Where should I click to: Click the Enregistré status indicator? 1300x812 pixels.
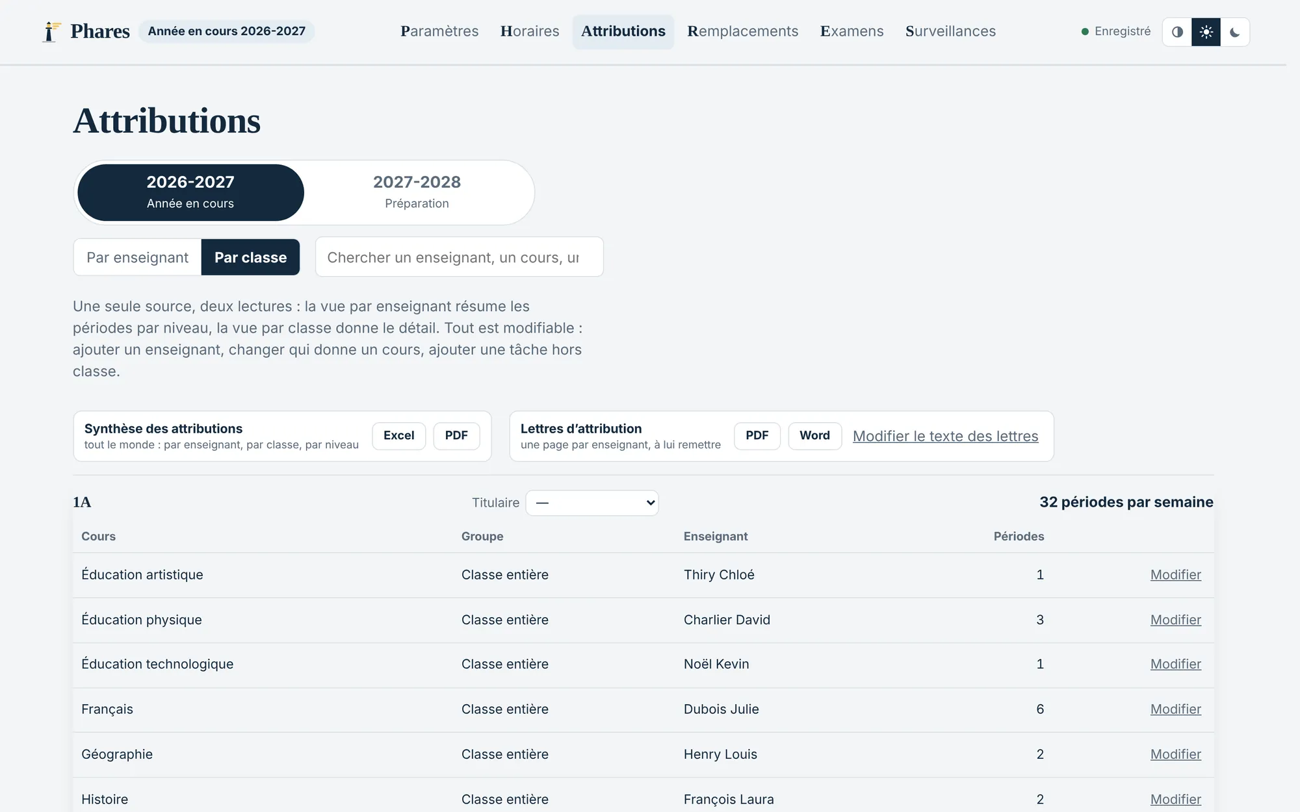point(1116,31)
